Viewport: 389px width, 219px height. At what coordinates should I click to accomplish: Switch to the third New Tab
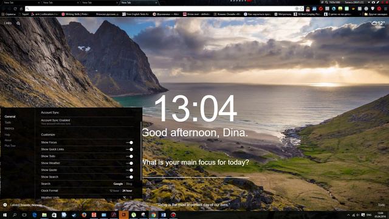coord(99,2)
